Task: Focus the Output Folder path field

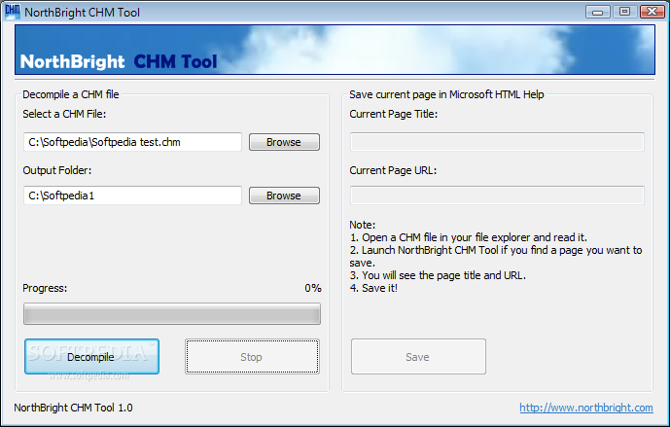Action: pos(132,196)
